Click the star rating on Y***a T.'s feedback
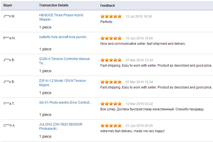The width and height of the screenshot is (213, 142). coord(111,104)
